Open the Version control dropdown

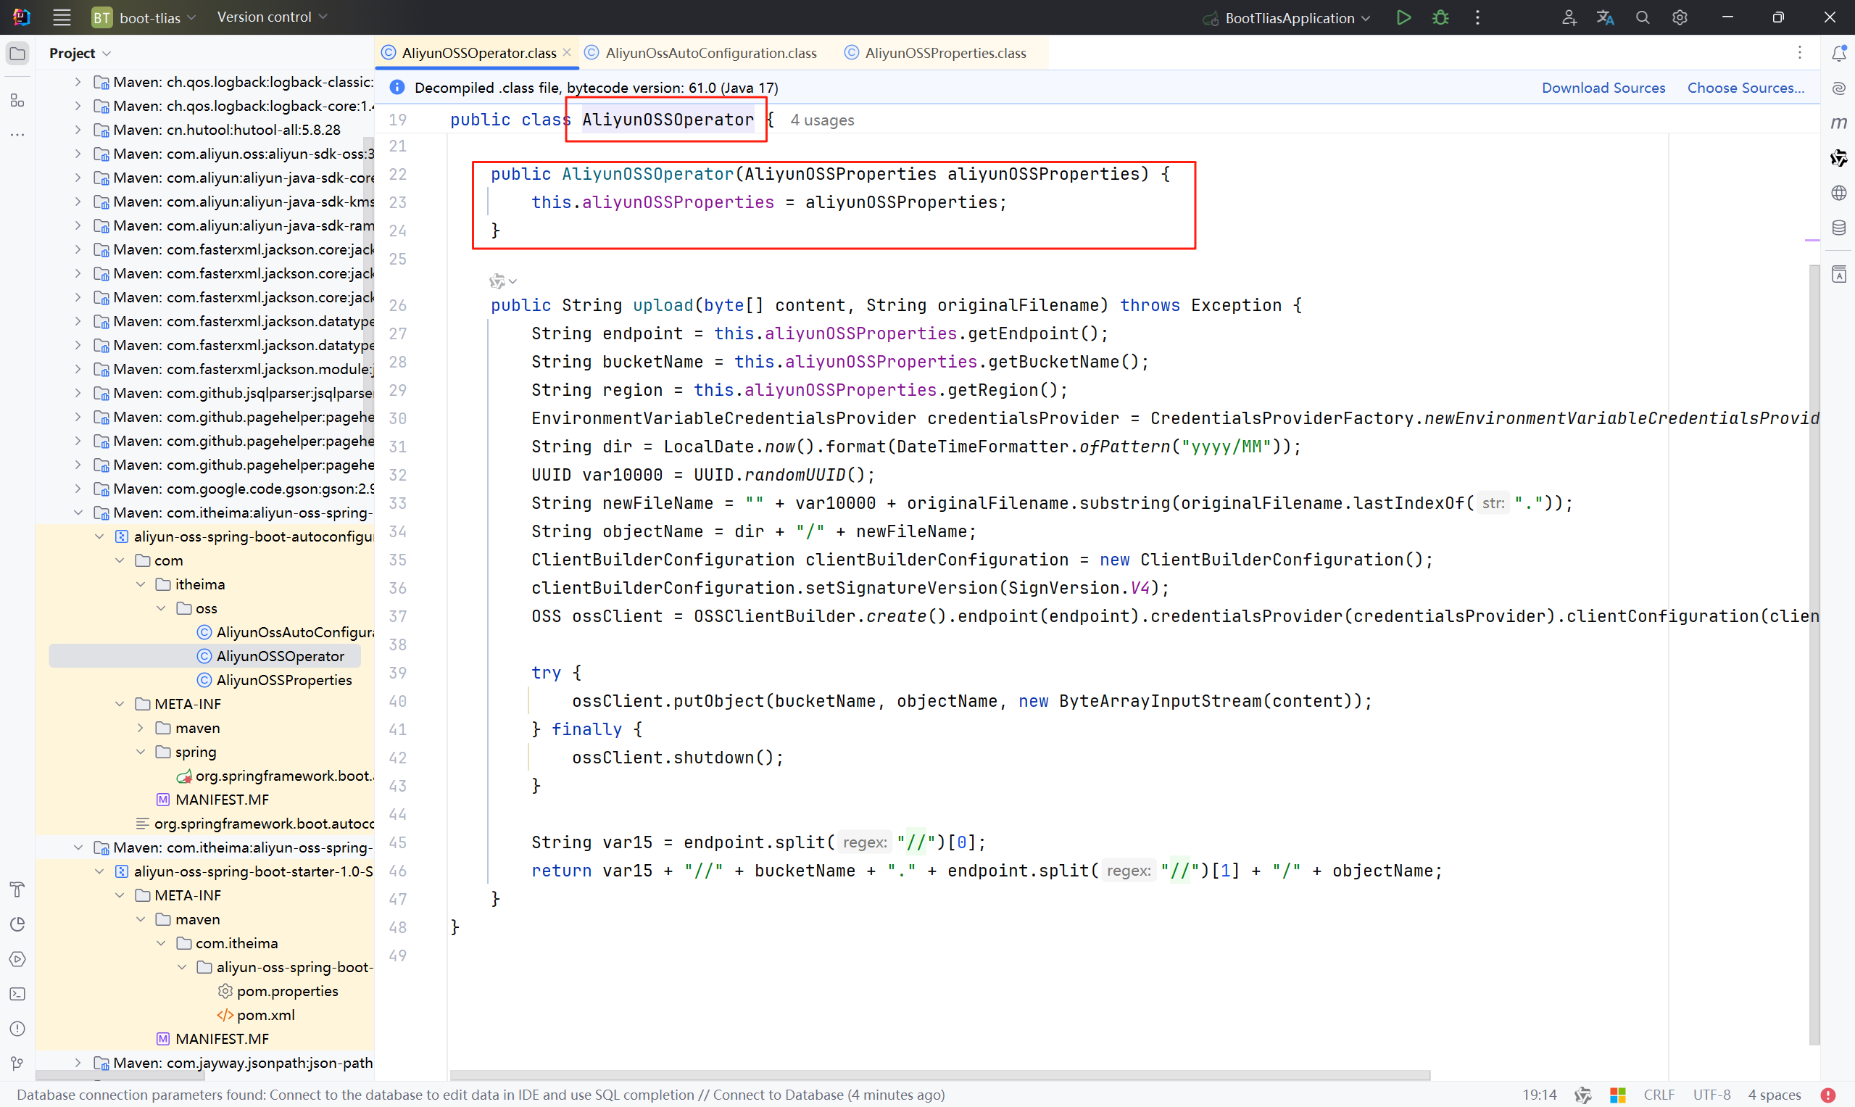[273, 17]
